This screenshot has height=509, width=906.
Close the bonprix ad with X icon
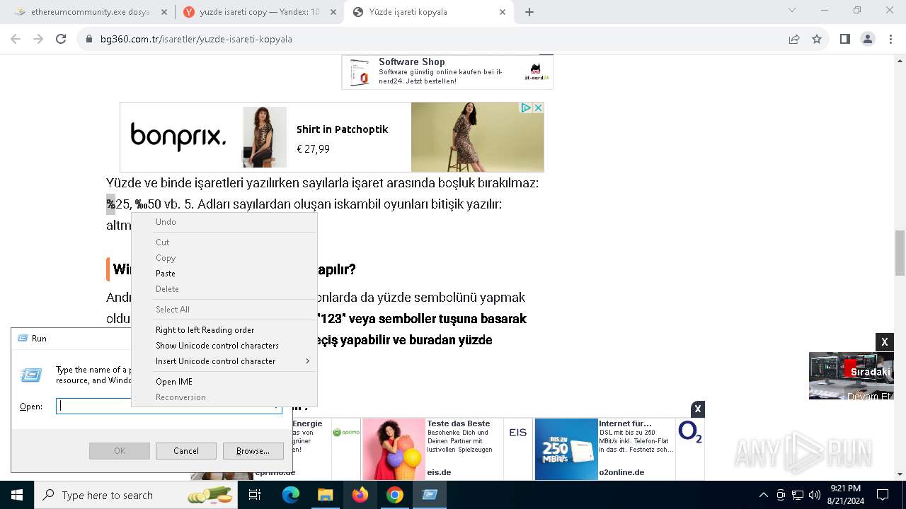[x=538, y=107]
